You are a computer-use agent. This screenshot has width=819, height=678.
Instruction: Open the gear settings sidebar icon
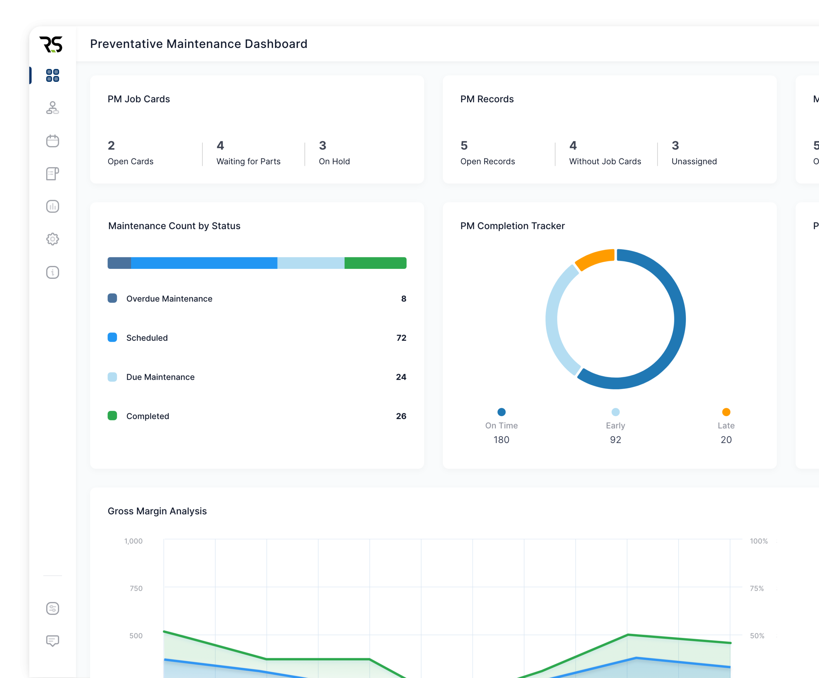point(53,239)
